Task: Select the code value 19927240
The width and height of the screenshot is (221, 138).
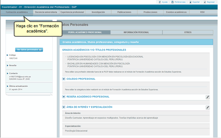Action: [x=13, y=58]
